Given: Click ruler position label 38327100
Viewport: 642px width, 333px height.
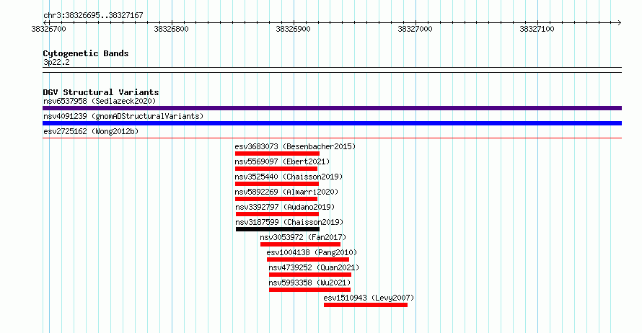Looking at the screenshot, I should [537, 29].
